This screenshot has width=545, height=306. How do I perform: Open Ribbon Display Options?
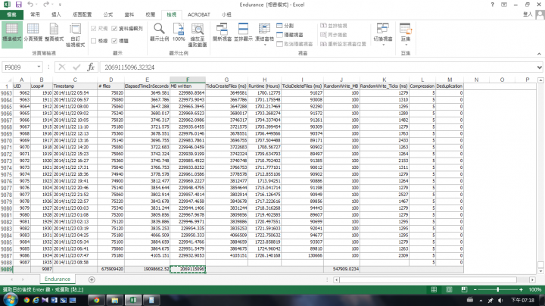504,5
